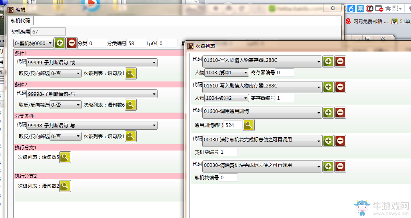This screenshot has width=411, height=218.
Task: Open 分支条件 sub-list magnifier
Action: pyautogui.click(x=130, y=136)
